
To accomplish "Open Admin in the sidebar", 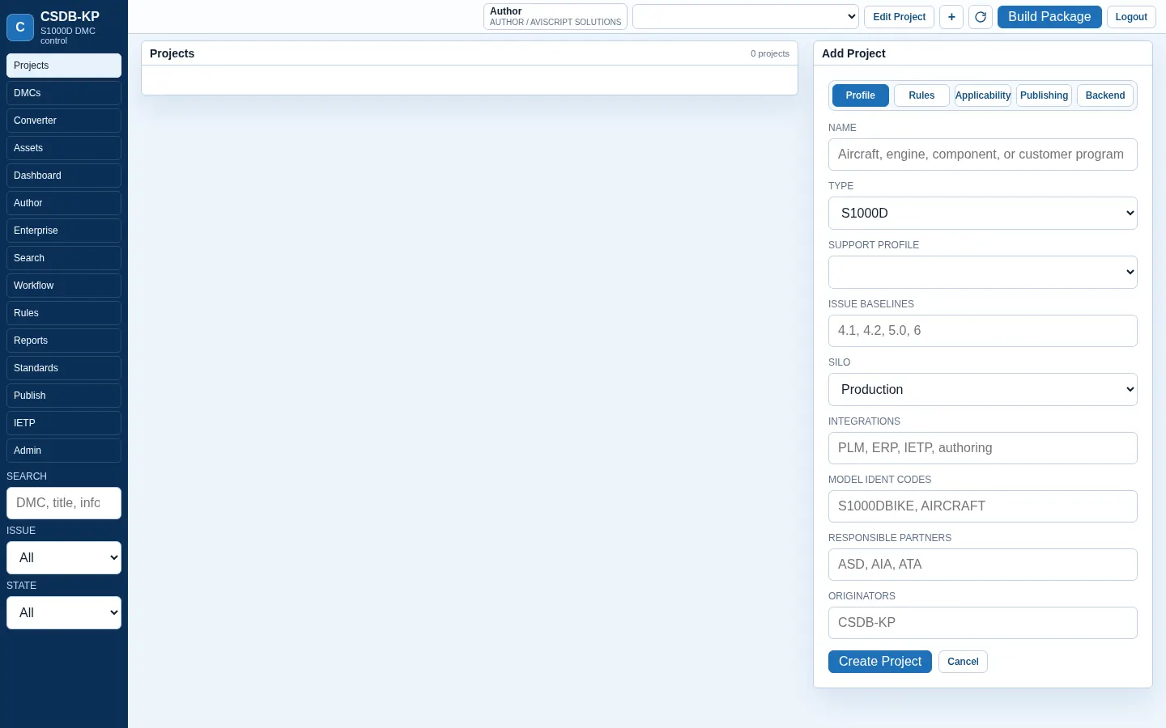I will (x=64, y=451).
